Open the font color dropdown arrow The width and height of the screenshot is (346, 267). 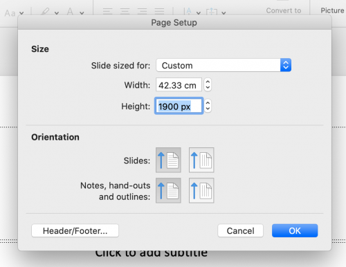coord(82,13)
